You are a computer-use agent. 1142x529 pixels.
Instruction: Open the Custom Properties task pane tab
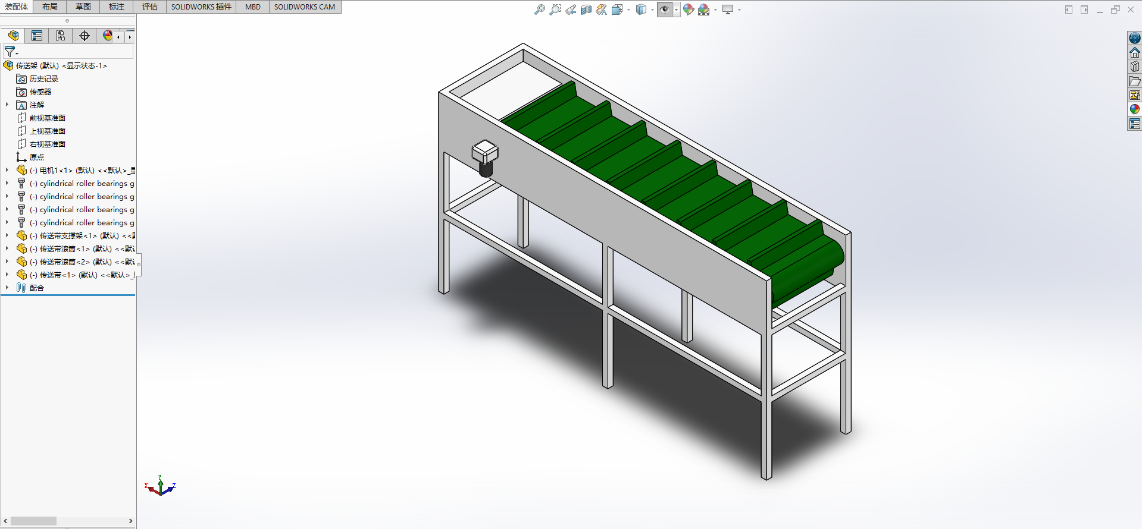1135,124
